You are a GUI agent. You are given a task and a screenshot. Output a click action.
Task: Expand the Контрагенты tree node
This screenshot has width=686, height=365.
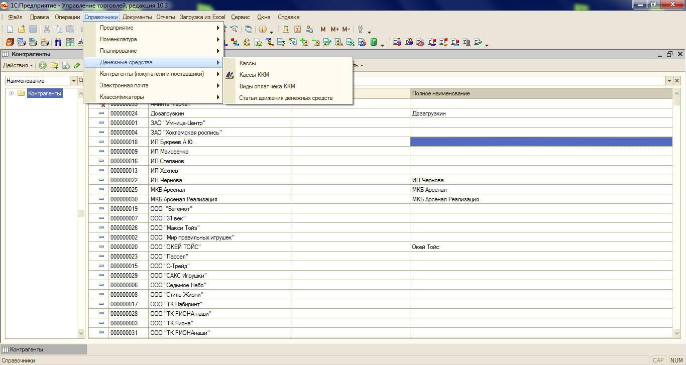(x=11, y=93)
